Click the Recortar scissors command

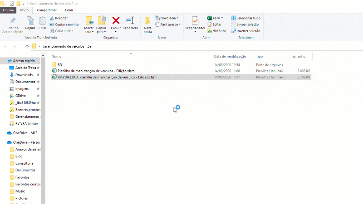coord(59,18)
